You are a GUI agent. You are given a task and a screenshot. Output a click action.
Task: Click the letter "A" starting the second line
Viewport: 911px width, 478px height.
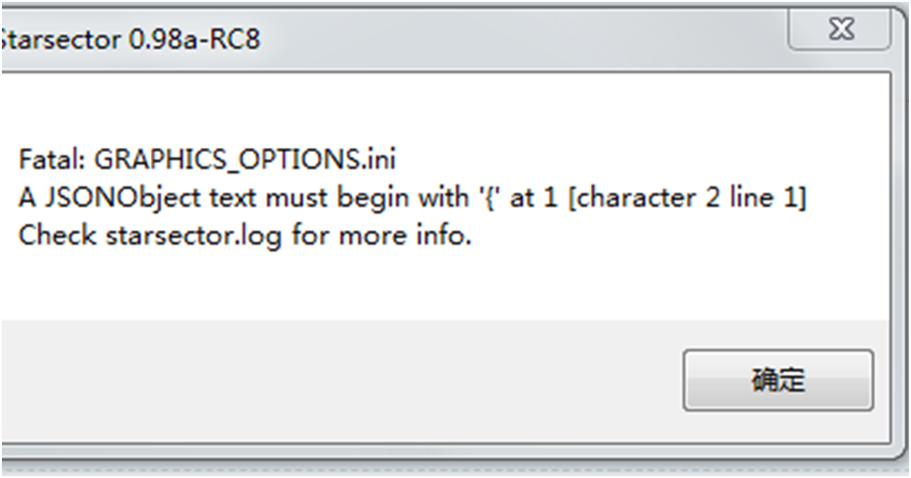coord(26,198)
